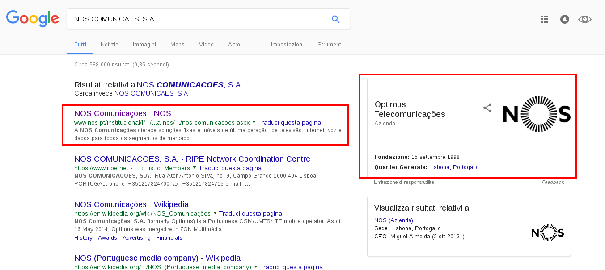The height and width of the screenshot is (270, 605).
Task: Open the Awards sitelink
Action: pyautogui.click(x=107, y=238)
